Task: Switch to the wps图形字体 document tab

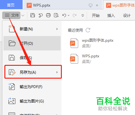Action: coord(119,5)
